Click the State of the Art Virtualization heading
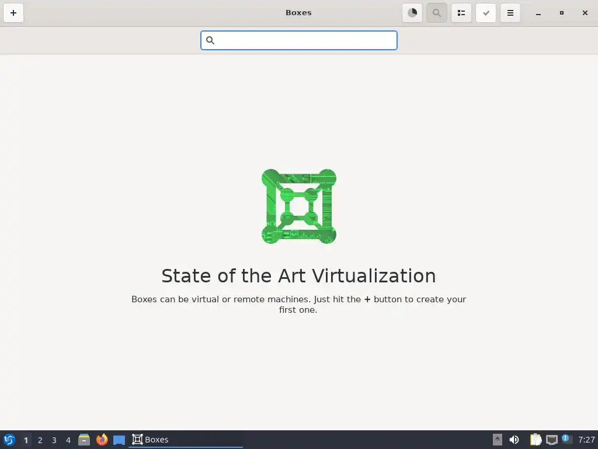Image resolution: width=598 pixels, height=449 pixels. [x=298, y=276]
